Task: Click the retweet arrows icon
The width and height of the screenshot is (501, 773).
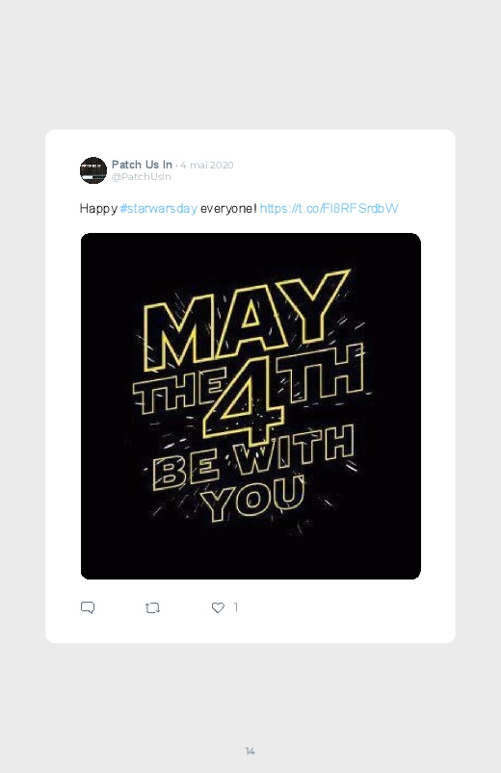Action: tap(152, 607)
